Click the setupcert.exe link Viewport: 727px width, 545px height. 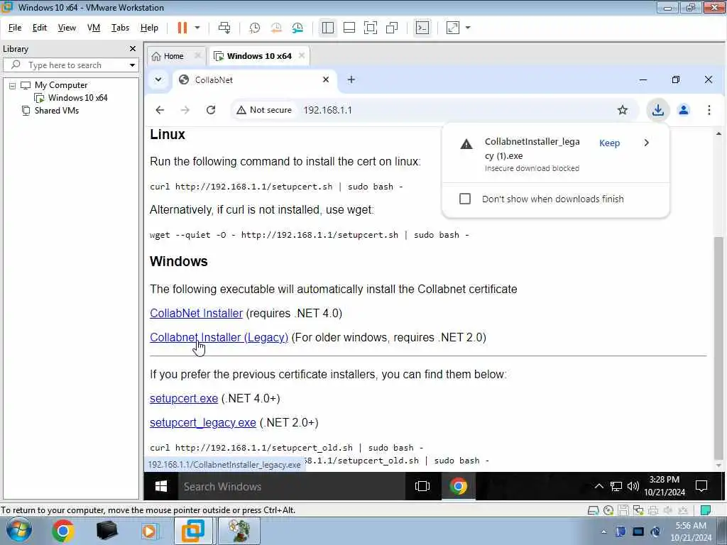(184, 399)
